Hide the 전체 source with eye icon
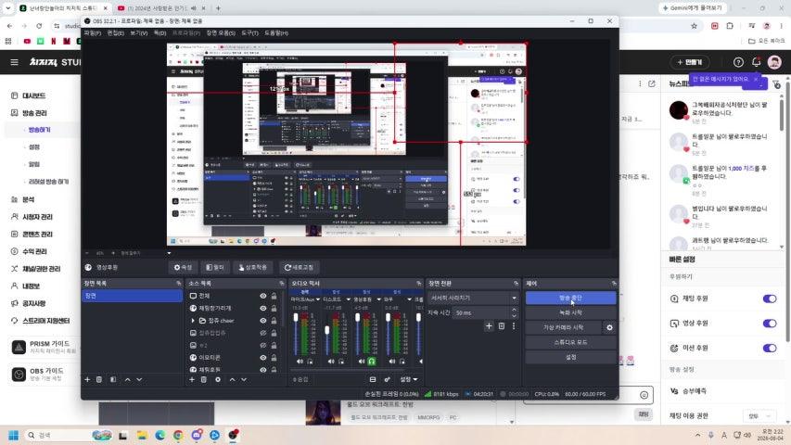The height and width of the screenshot is (445, 791). [x=263, y=296]
